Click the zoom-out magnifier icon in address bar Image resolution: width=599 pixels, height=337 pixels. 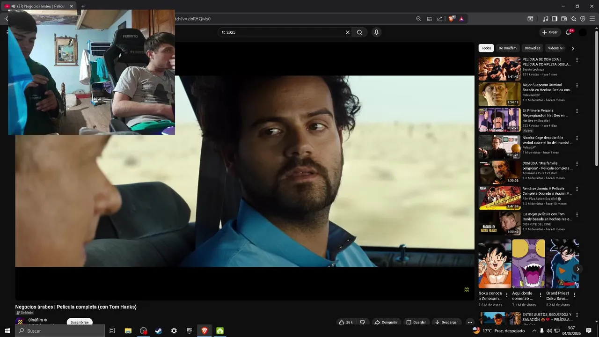[x=418, y=19]
